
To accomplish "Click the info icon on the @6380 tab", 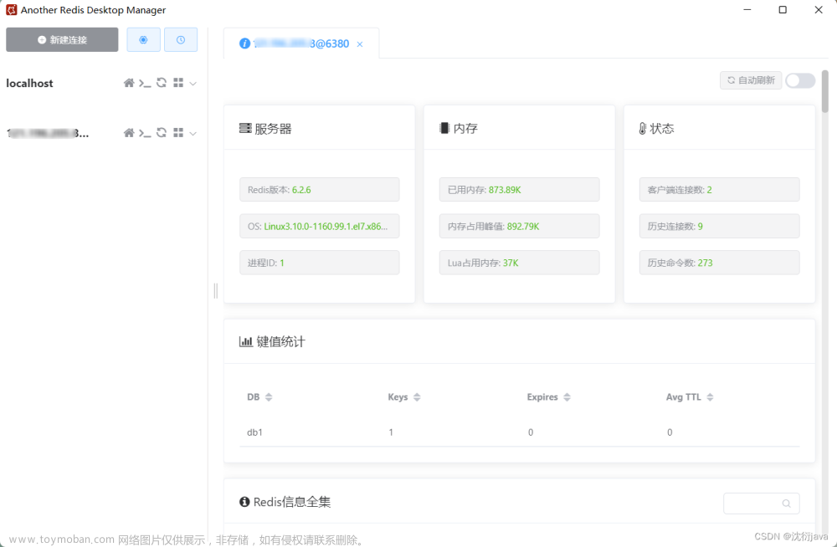I will tap(244, 43).
